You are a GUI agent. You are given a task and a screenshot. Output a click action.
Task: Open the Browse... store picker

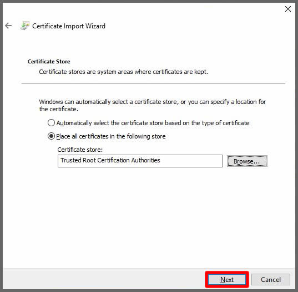pos(247,161)
